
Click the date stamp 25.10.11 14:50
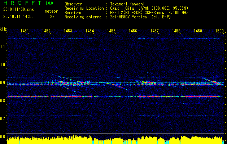coord(18,17)
